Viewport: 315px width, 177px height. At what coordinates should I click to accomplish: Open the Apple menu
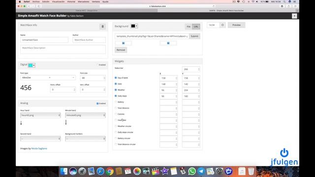coord(20,1)
